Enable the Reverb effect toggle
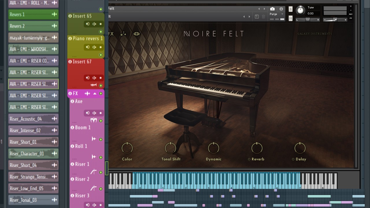This screenshot has height=208, width=370. (x=249, y=159)
